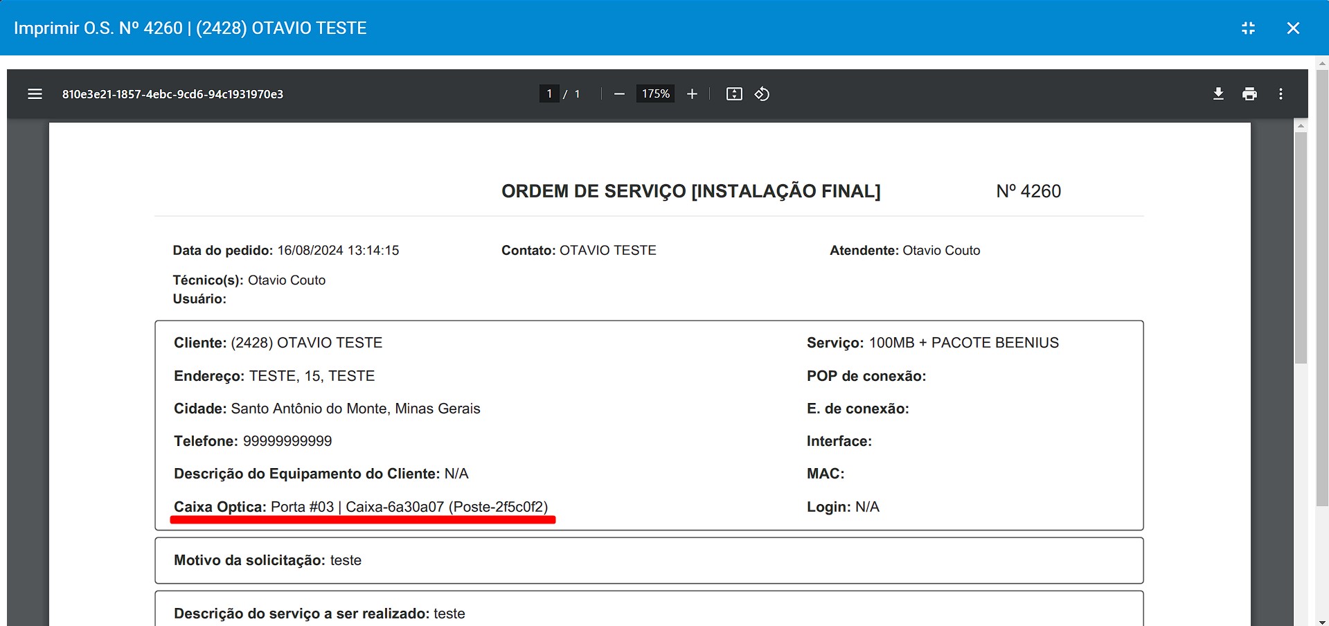Open the PDF viewer sidebar menu icon
This screenshot has height=626, width=1329.
(x=35, y=94)
